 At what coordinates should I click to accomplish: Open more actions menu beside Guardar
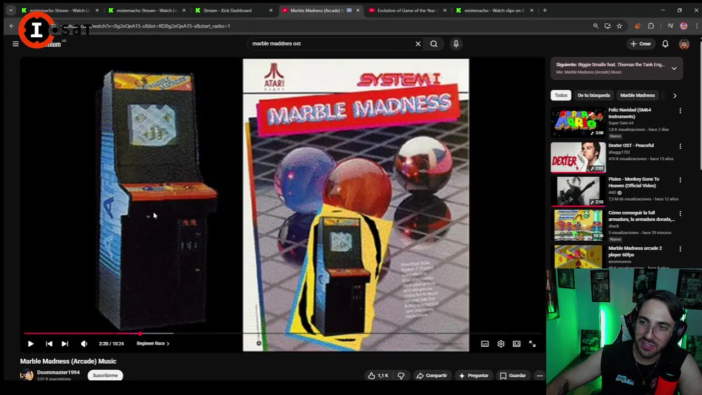540,376
